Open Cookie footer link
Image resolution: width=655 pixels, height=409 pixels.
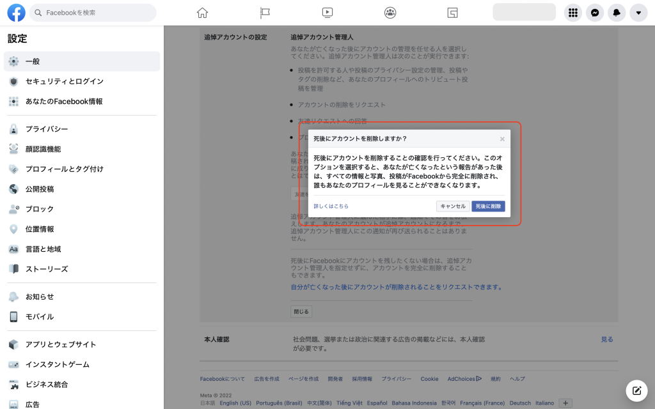click(429, 379)
